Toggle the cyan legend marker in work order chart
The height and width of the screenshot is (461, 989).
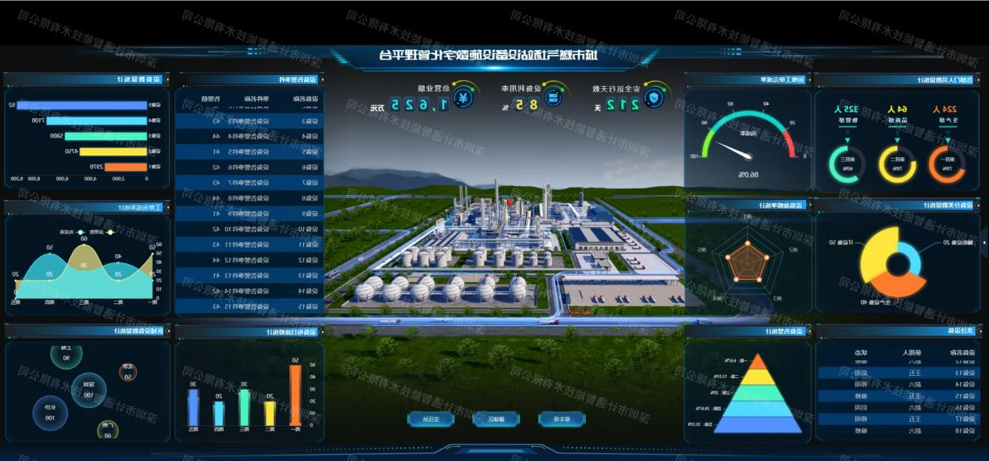(x=82, y=232)
